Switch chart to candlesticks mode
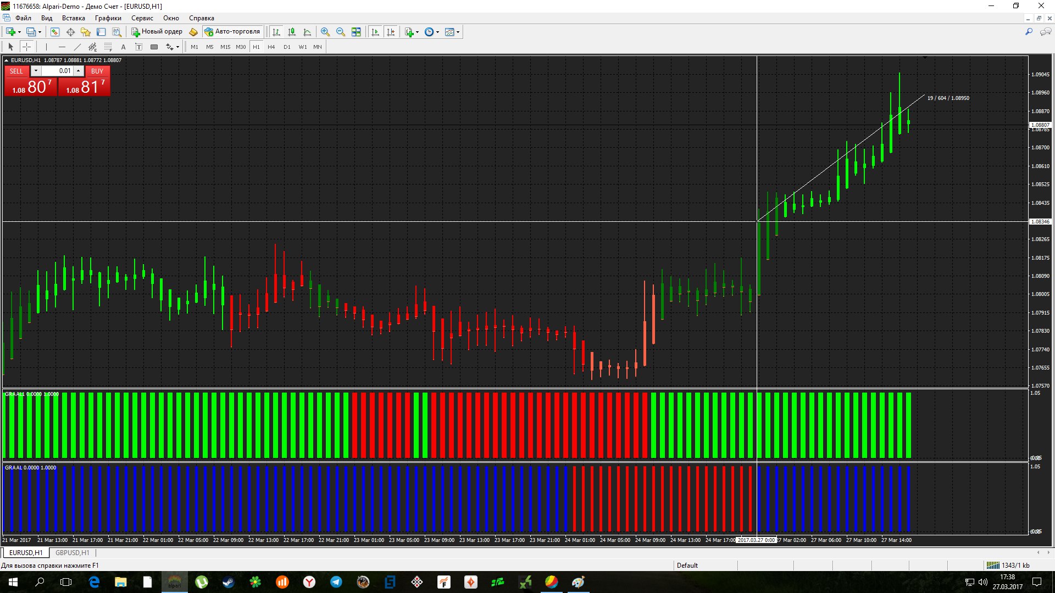 pyautogui.click(x=292, y=32)
